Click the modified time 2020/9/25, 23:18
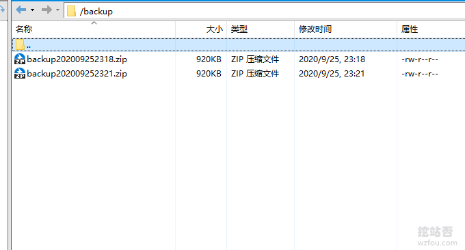 point(332,59)
